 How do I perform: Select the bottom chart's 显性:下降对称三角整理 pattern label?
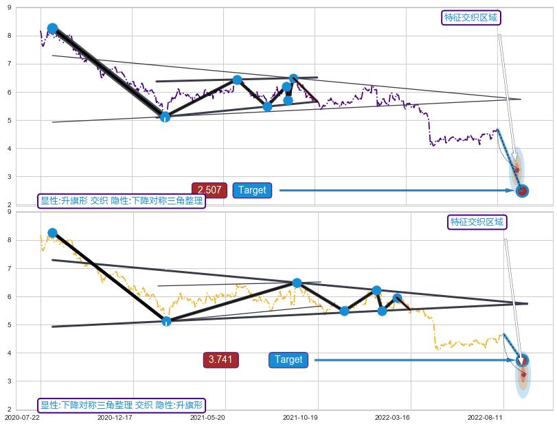pos(122,405)
